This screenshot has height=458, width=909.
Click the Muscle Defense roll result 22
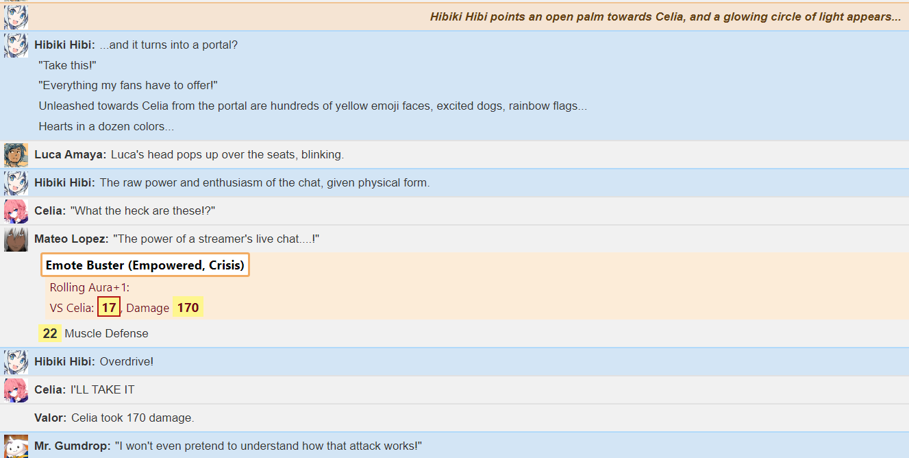coord(50,334)
